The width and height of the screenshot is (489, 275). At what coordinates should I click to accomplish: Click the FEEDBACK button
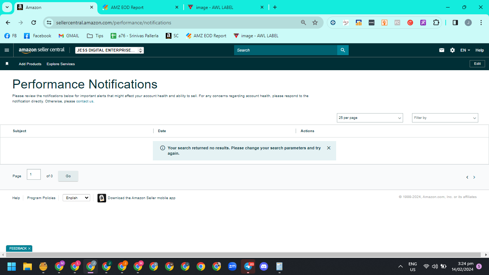coord(18,249)
